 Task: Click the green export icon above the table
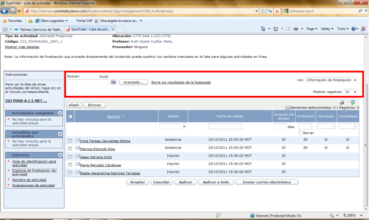[x=352, y=102]
